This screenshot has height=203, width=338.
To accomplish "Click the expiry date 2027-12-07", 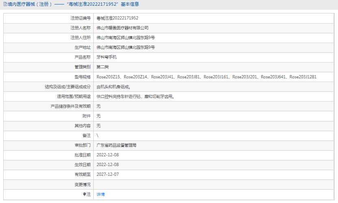I will pos(108,174).
